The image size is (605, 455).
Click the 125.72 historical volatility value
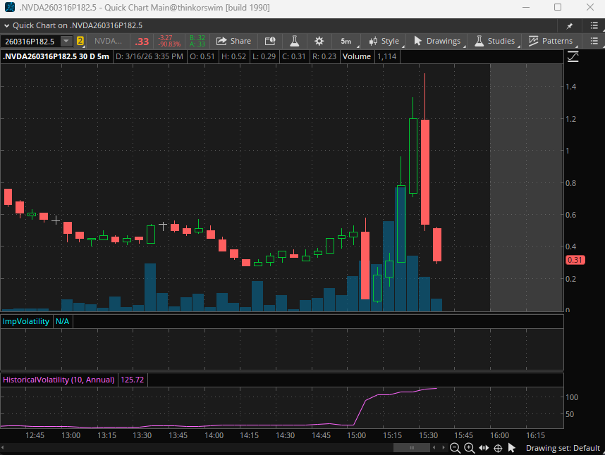point(133,380)
